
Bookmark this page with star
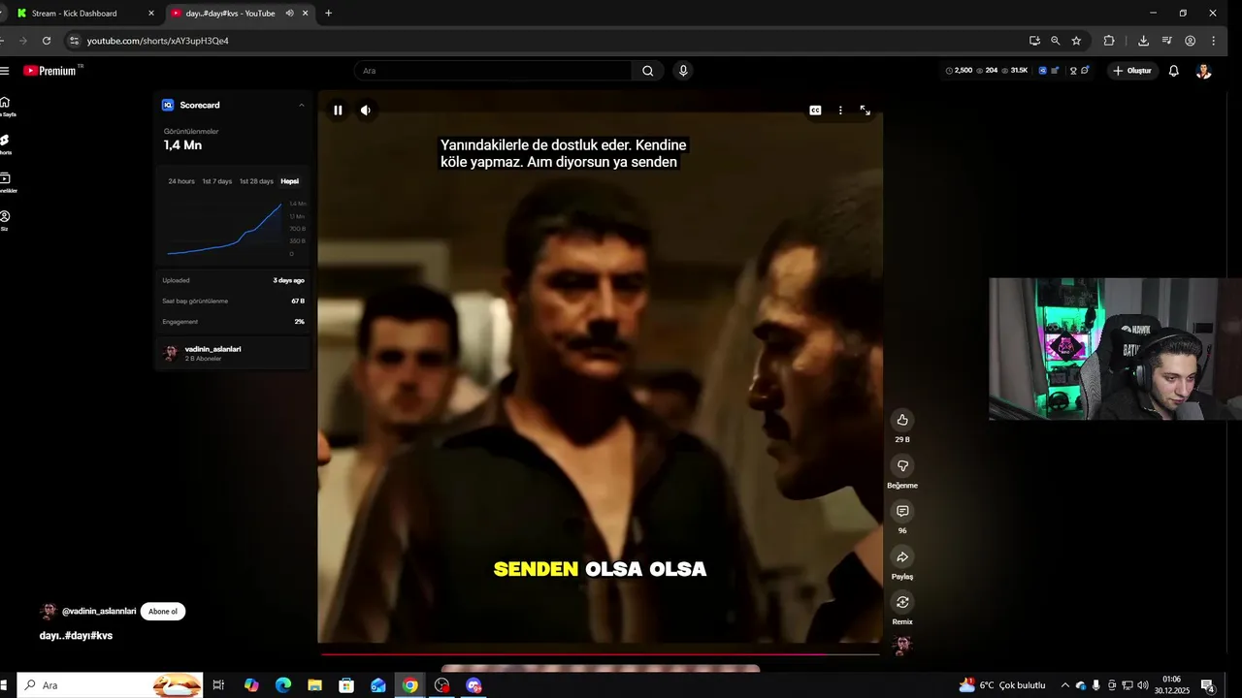[1076, 41]
